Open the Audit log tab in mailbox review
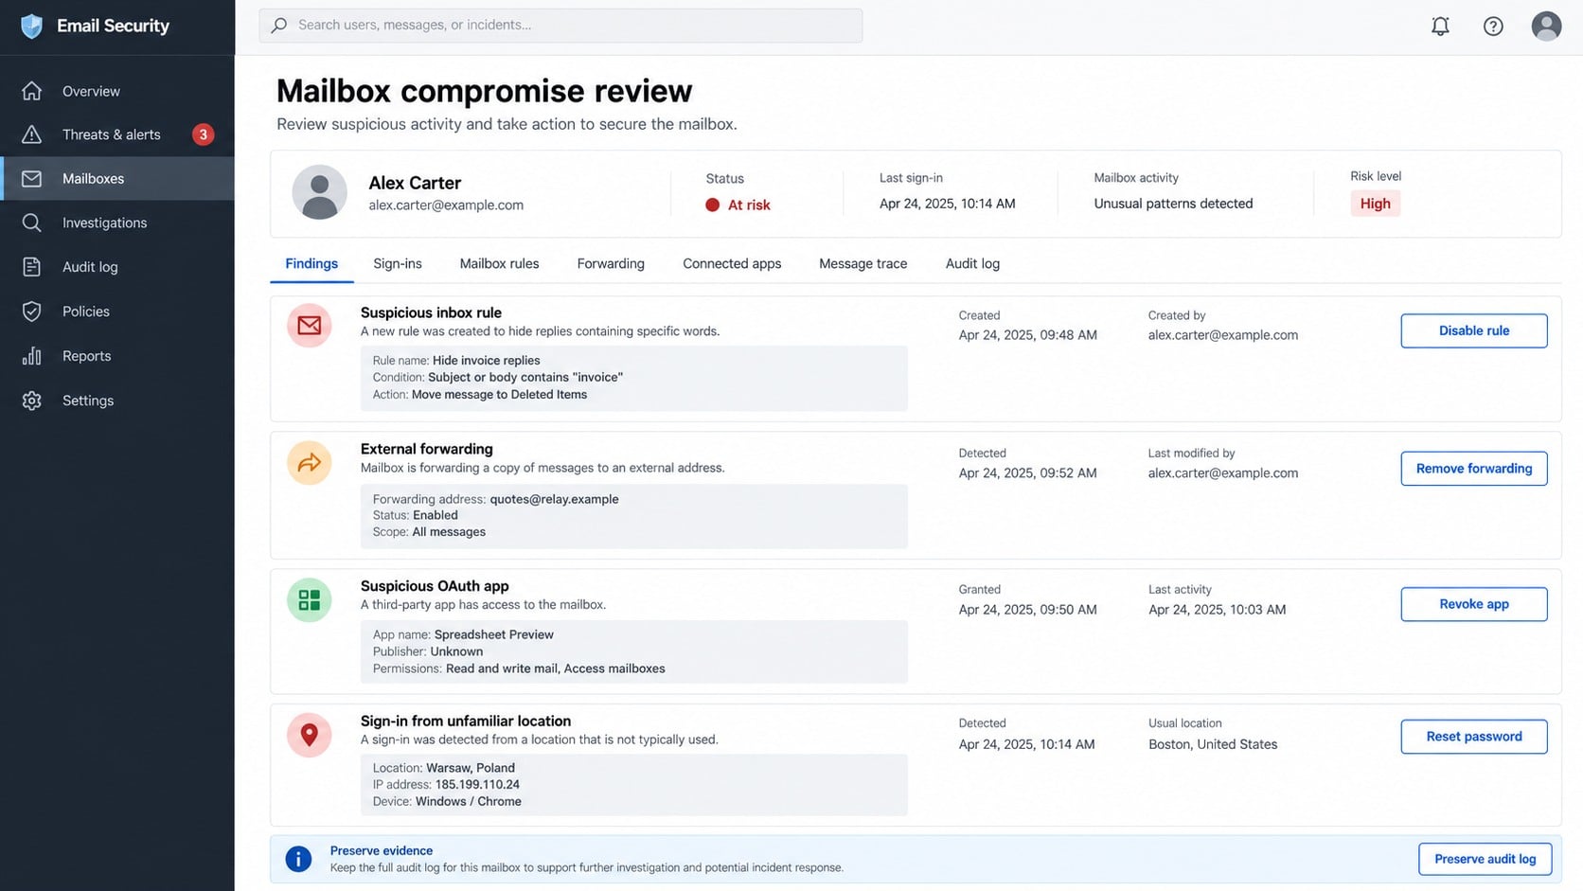Viewport: 1583px width, 891px height. tap(972, 264)
